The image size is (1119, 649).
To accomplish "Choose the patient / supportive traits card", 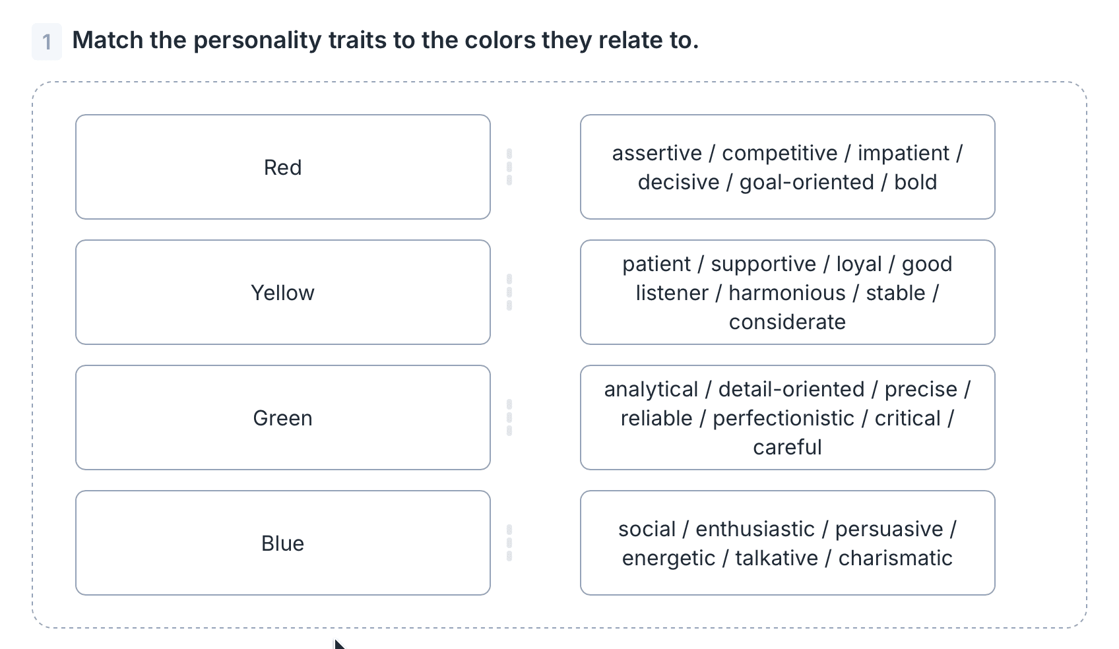I will 787,292.
